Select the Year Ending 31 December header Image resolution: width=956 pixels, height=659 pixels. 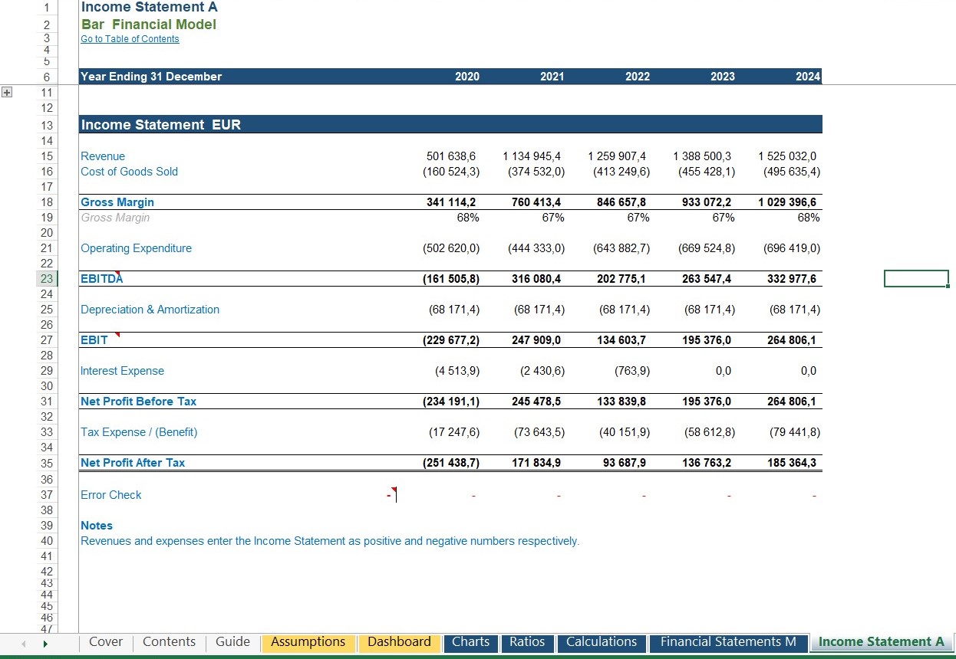151,77
